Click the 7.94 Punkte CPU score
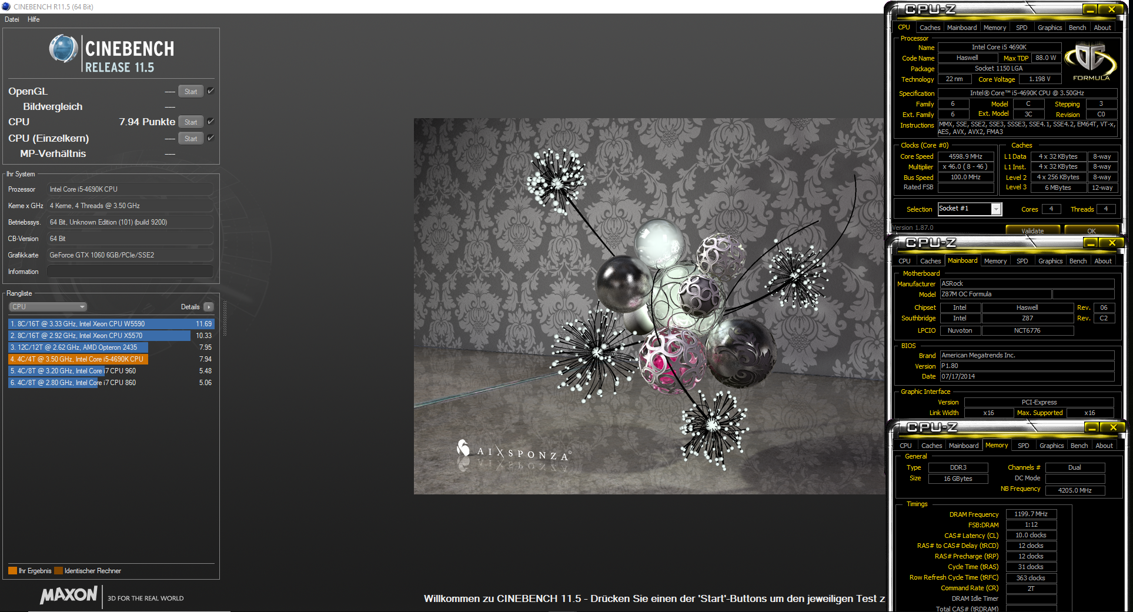This screenshot has width=1133, height=612. [147, 122]
